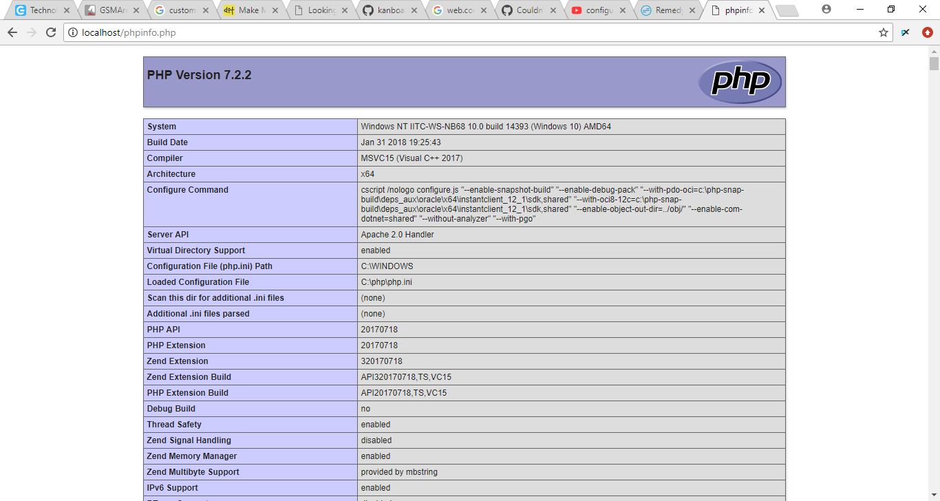Close the GitHub kanboard tab
940x501 pixels.
[414, 10]
